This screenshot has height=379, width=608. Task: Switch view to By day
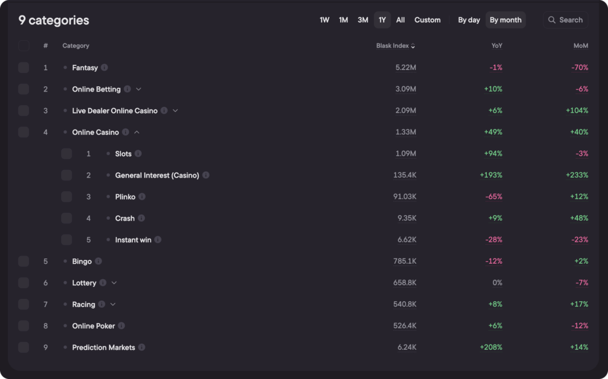(x=469, y=20)
